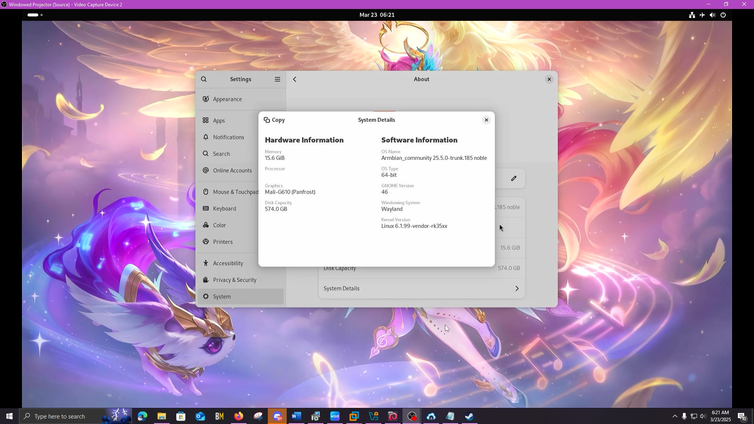
Task: Go back using the About header arrow
Action: (295, 79)
